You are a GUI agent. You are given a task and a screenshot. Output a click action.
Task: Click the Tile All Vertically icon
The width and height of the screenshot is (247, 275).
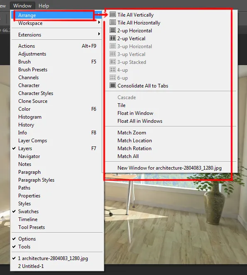pyautogui.click(x=112, y=15)
